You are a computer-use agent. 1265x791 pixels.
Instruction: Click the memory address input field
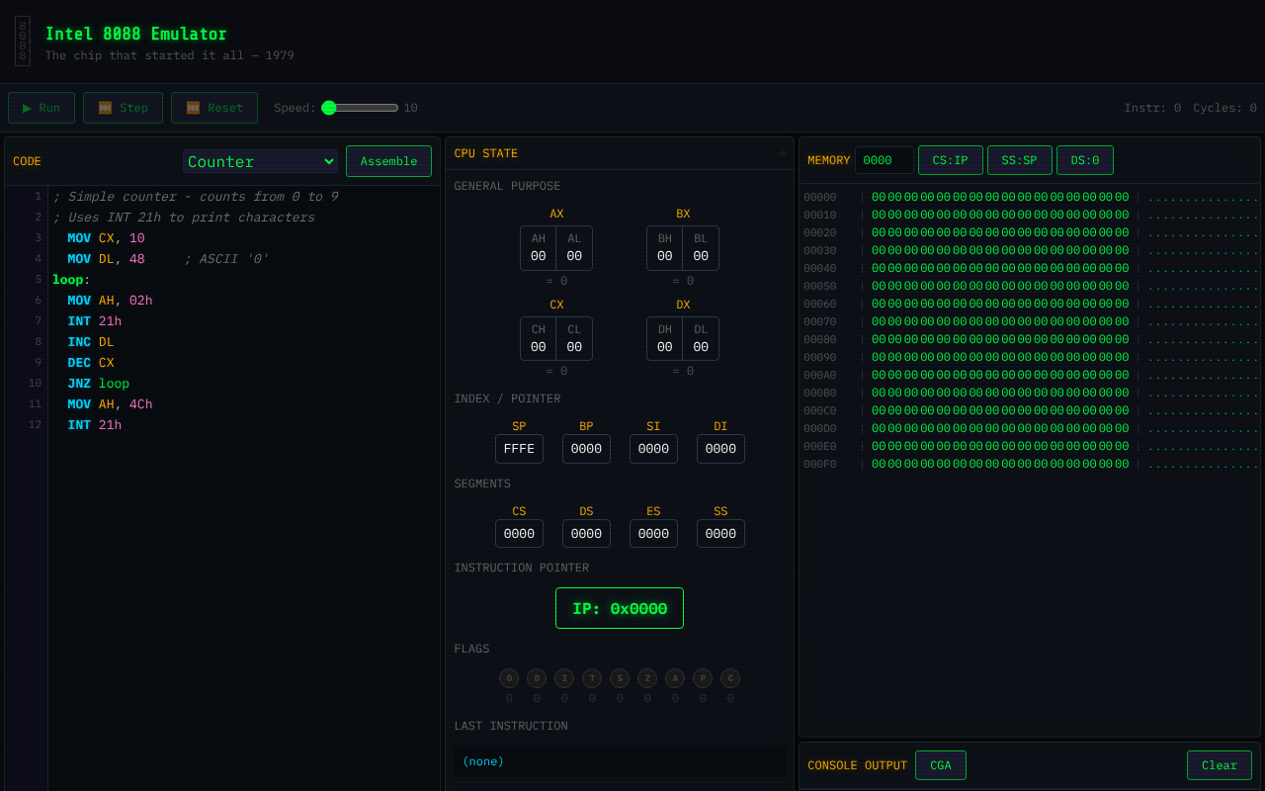pos(885,160)
